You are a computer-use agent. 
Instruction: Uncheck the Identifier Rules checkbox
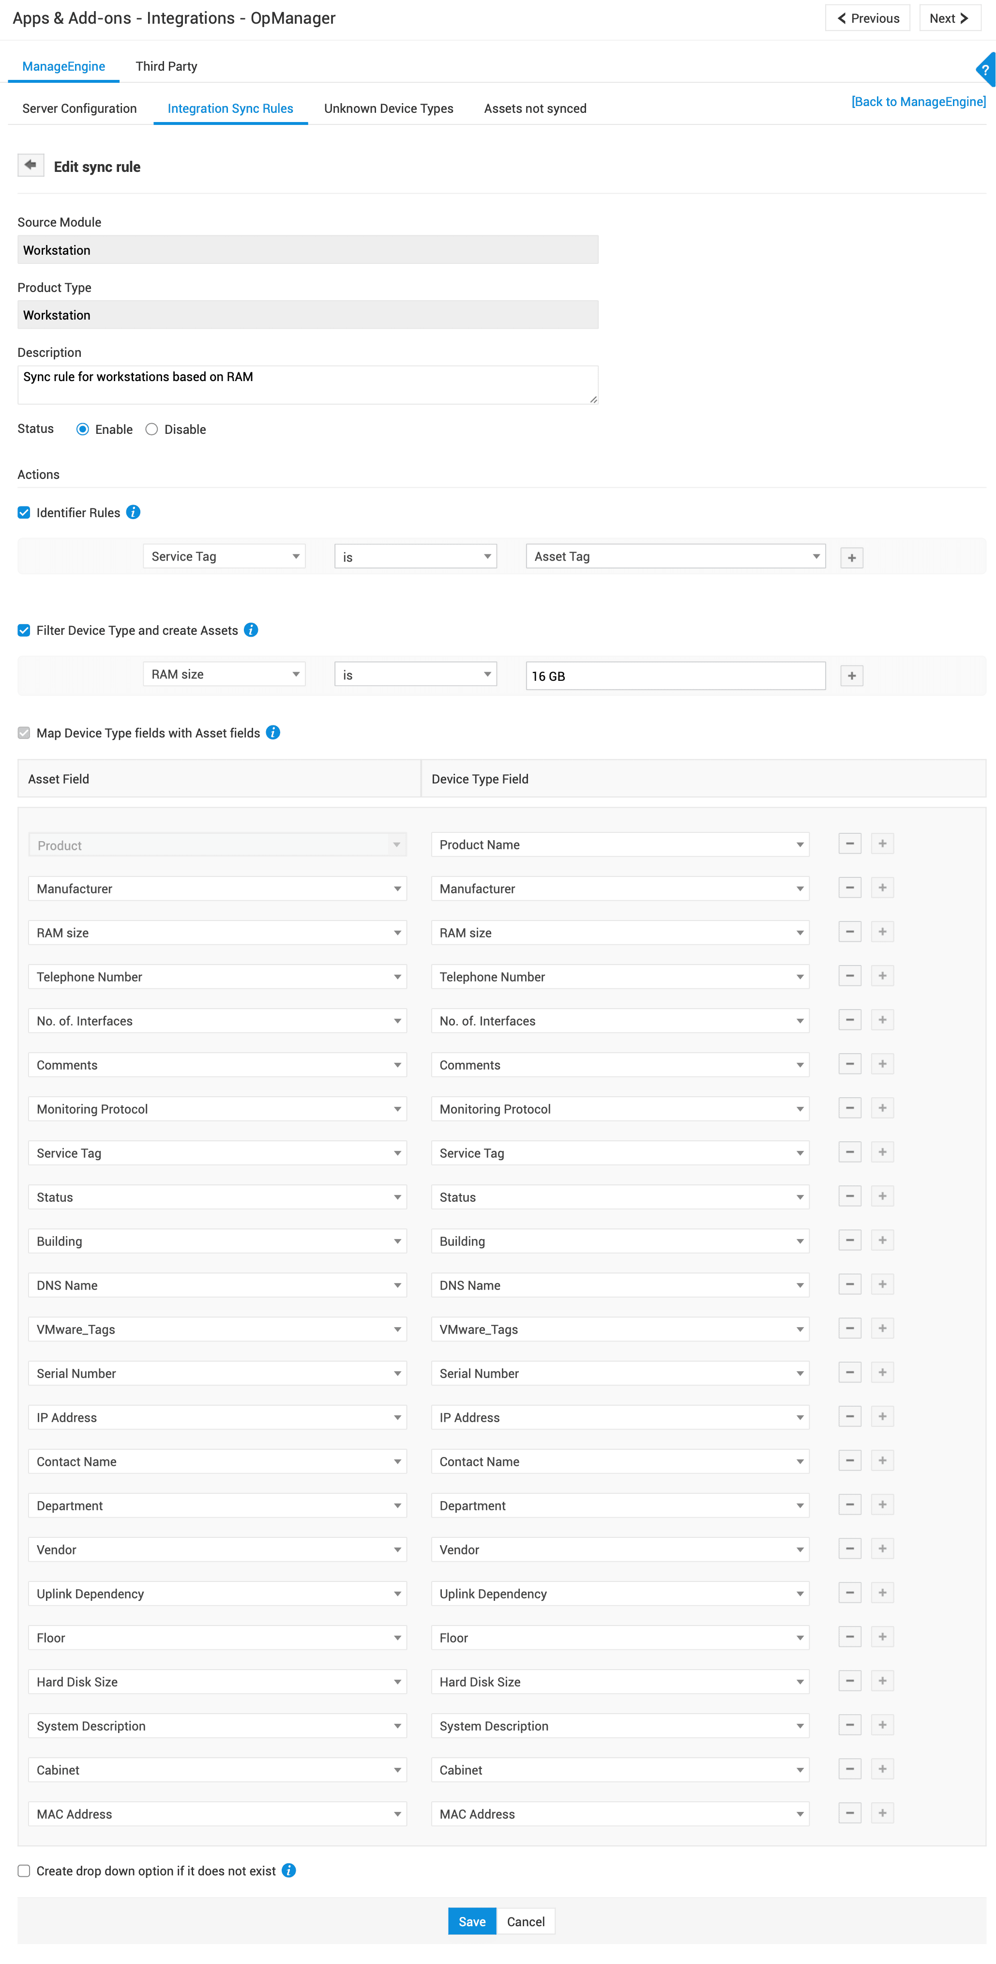(x=24, y=512)
